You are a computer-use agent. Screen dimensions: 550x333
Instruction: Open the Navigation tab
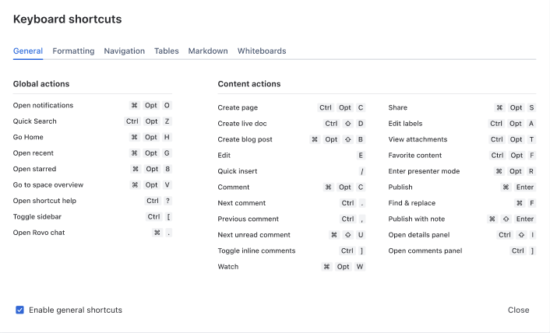tap(124, 51)
